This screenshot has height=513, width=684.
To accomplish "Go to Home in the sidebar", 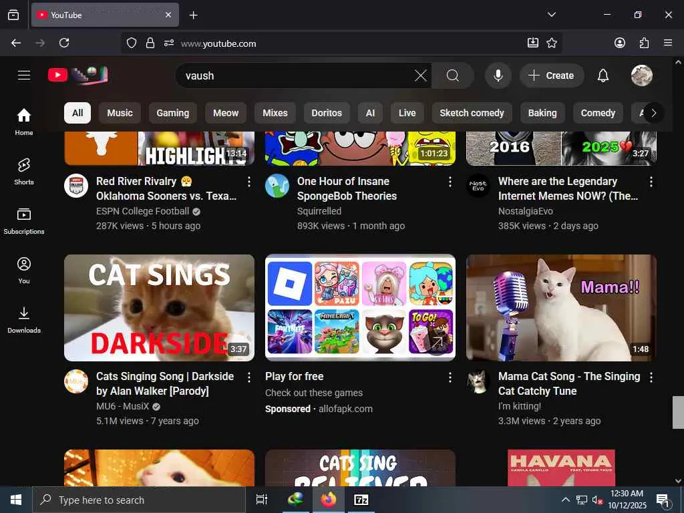I will coord(24,122).
